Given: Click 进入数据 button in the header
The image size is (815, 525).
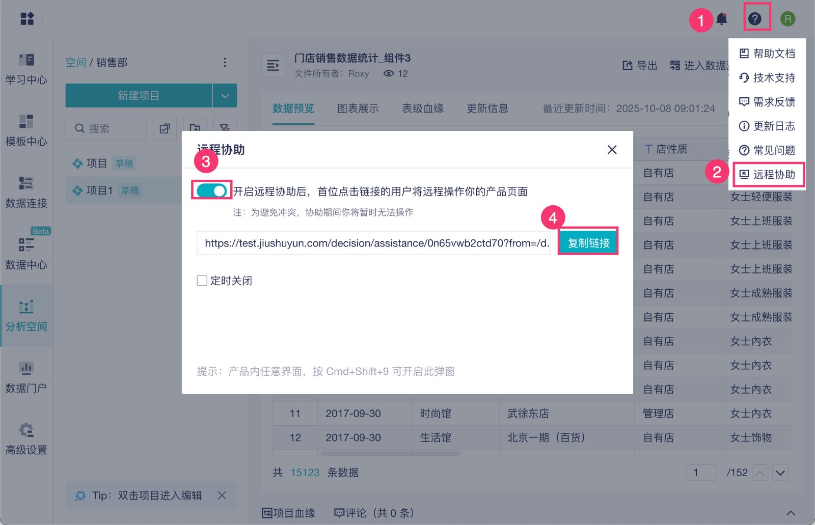Looking at the screenshot, I should point(699,65).
